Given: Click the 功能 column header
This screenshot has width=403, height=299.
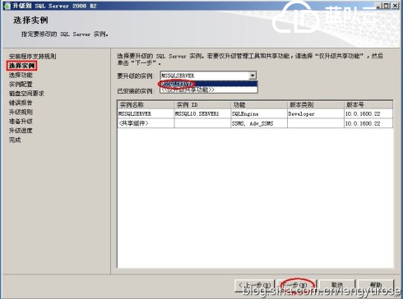Looking at the screenshot, I should click(259, 105).
